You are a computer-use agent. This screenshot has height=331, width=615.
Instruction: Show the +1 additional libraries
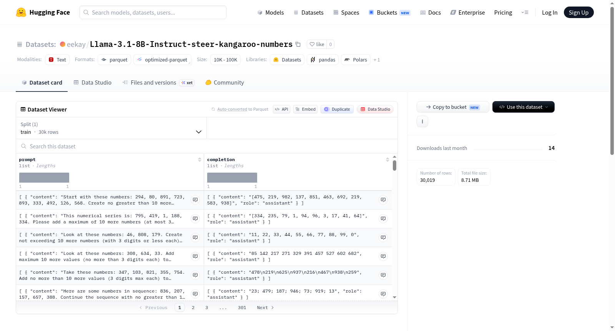[377, 60]
